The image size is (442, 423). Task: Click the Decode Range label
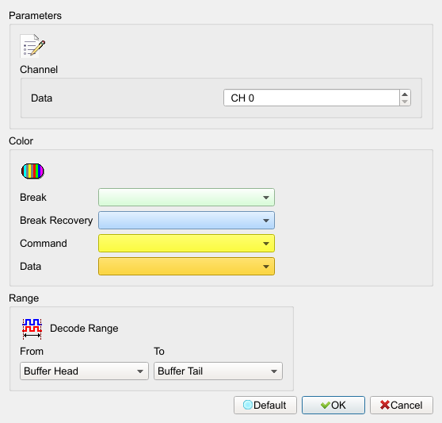[x=84, y=329]
